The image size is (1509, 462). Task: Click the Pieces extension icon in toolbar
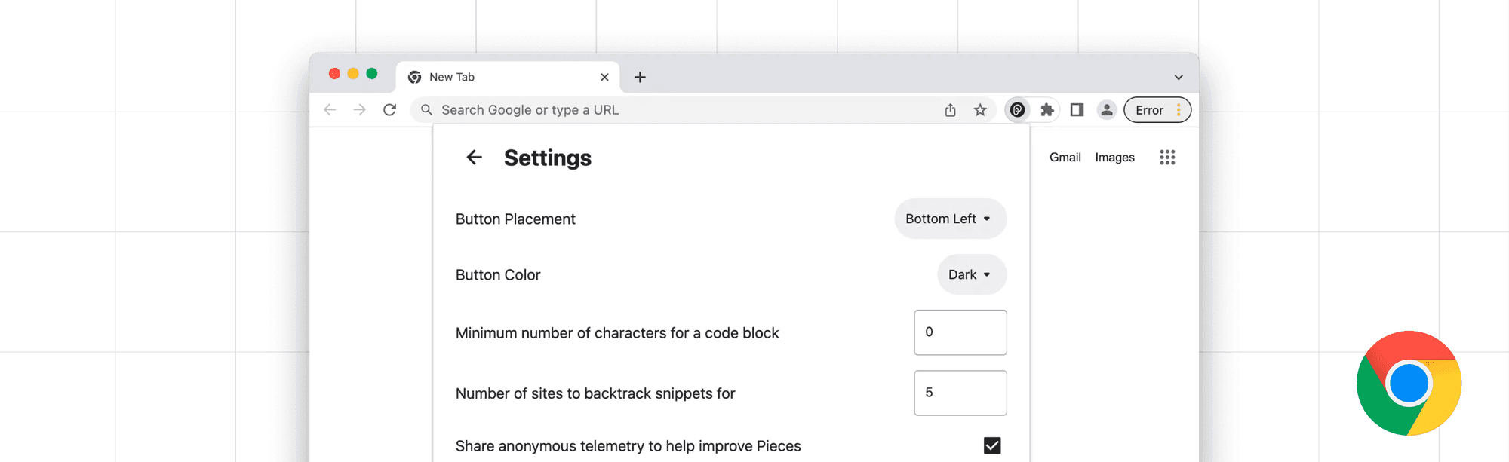coord(1017,110)
